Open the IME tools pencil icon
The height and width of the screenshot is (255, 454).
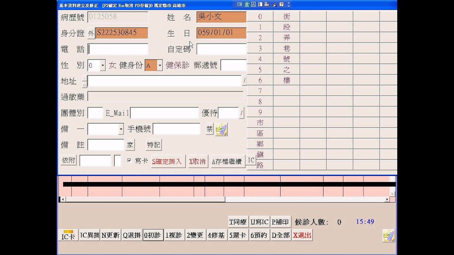coord(274,5)
